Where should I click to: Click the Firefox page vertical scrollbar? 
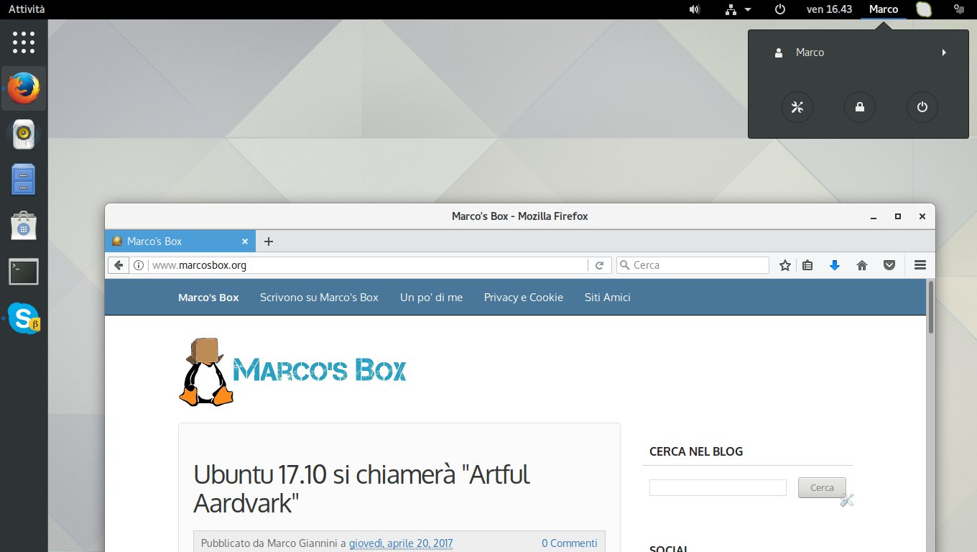click(931, 308)
